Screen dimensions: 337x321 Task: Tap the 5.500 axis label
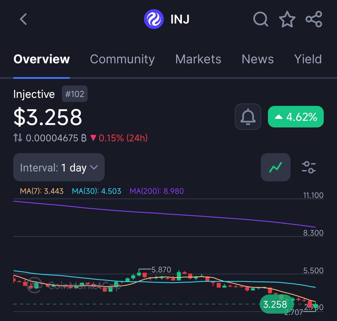pos(313,270)
